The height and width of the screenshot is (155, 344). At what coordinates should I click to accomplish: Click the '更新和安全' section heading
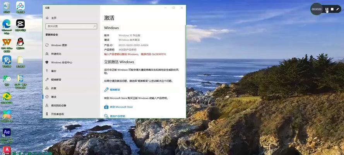tap(52, 35)
